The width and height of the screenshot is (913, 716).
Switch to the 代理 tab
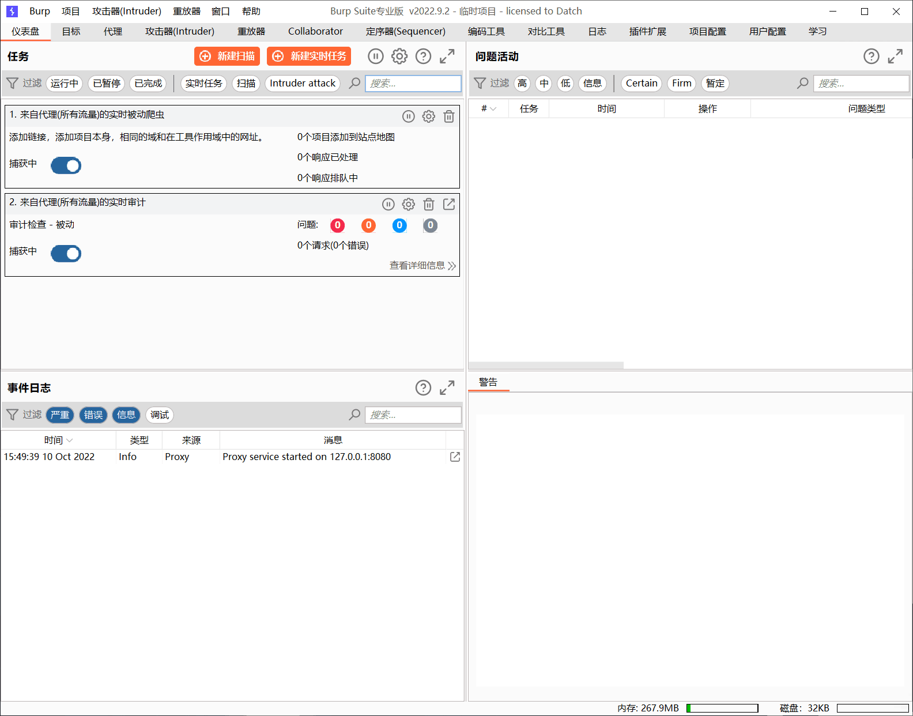113,32
